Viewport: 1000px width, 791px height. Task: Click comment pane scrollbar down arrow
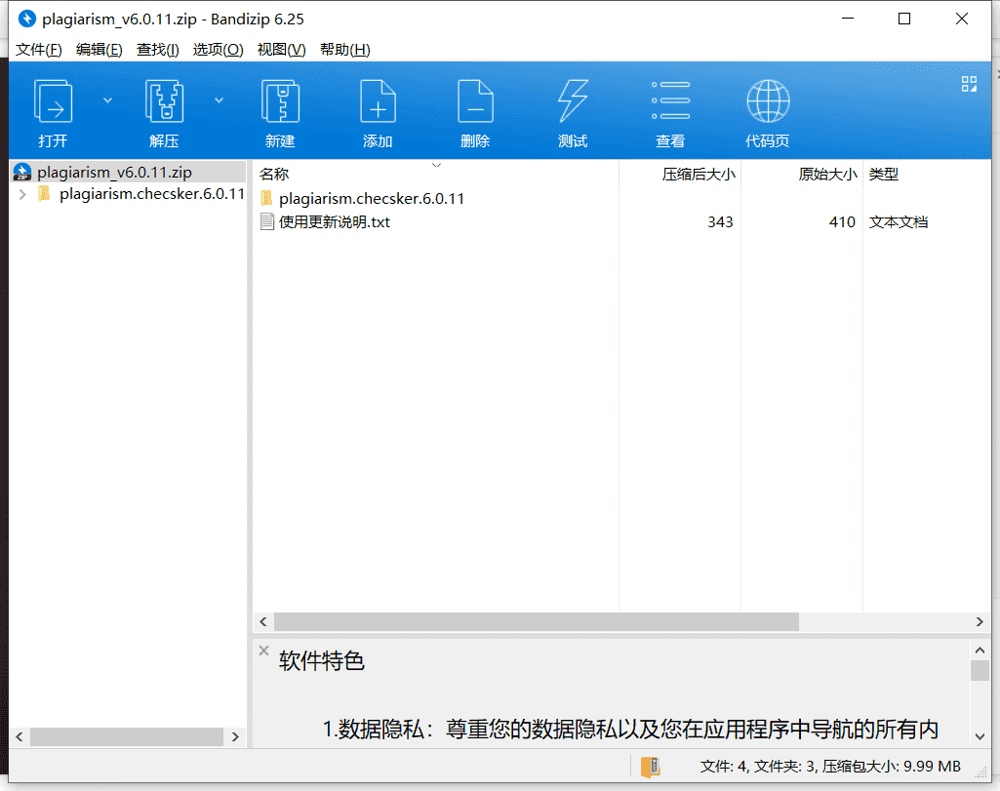point(980,736)
